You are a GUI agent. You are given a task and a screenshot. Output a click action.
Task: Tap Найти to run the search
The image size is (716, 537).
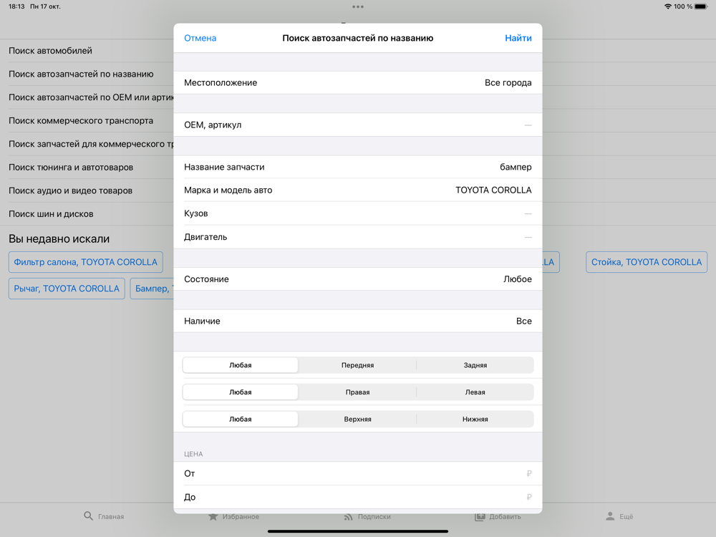click(518, 38)
